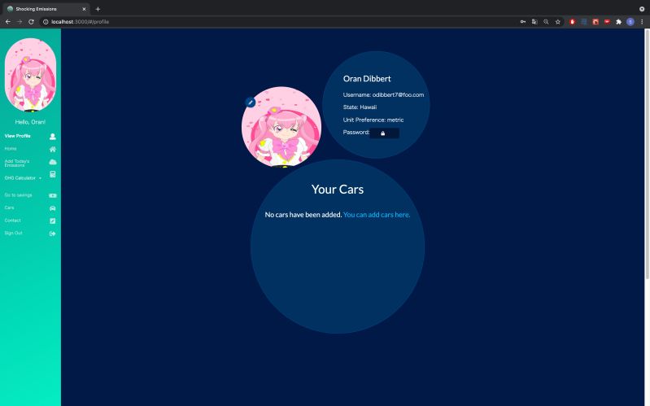Click the browser forward arrow
Screen dimensions: 650x406
[x=20, y=22]
